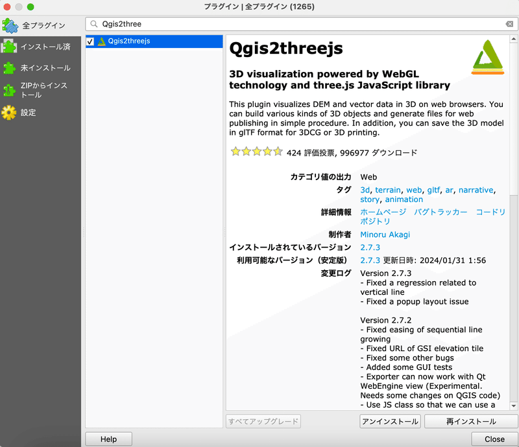Click the magnifier icon in the search box
This screenshot has height=447, width=519.
pos(95,23)
